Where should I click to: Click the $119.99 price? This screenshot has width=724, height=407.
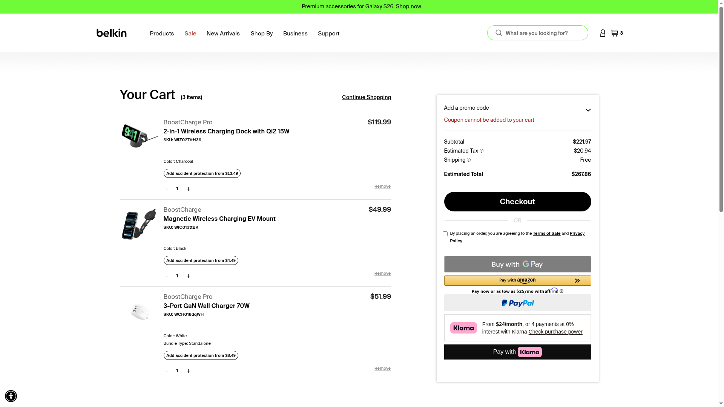click(x=379, y=122)
